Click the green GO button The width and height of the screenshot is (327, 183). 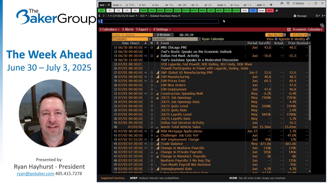tap(102, 10)
